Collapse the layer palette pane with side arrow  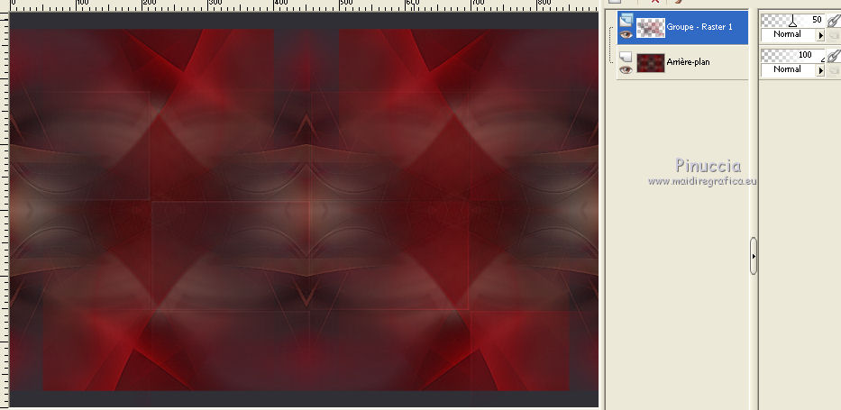(x=754, y=256)
